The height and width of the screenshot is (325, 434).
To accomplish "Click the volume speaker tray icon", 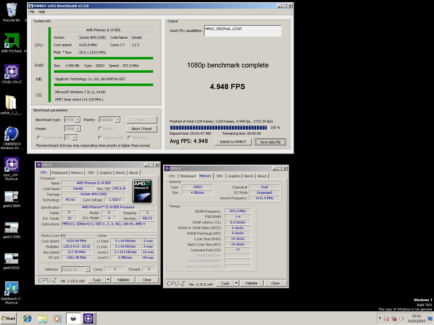I will [x=401, y=318].
